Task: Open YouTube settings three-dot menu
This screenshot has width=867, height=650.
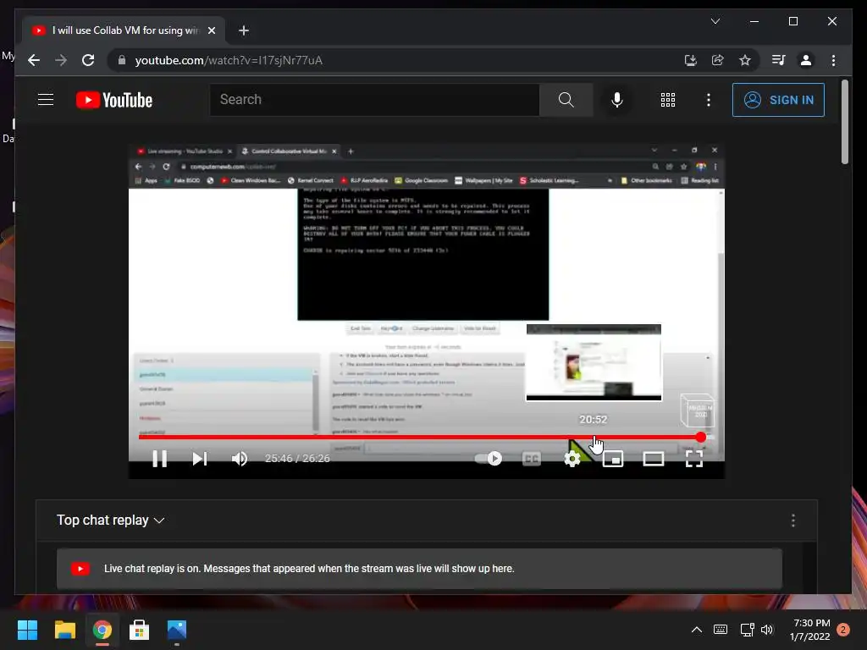Action: [709, 100]
